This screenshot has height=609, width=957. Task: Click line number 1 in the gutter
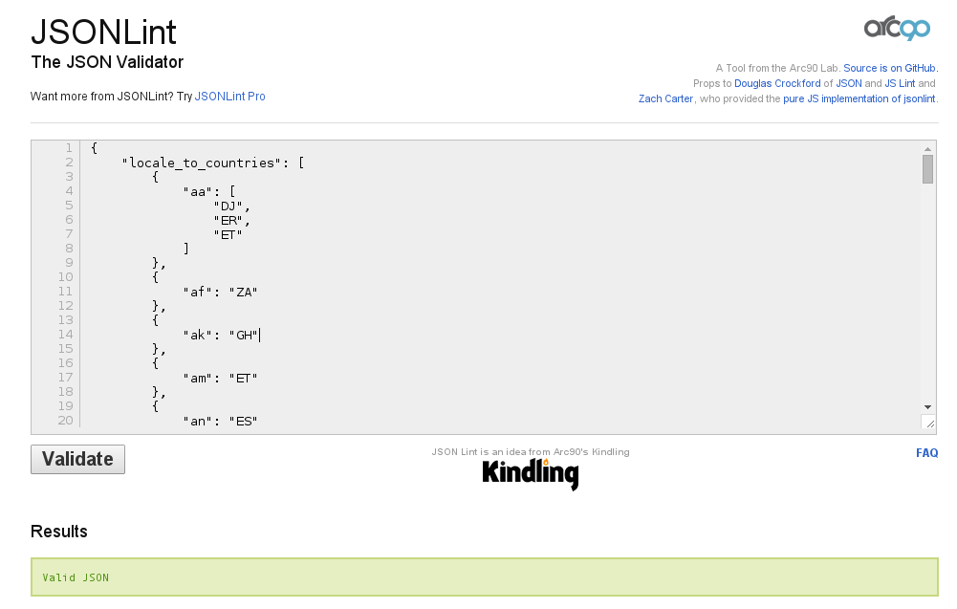pyautogui.click(x=69, y=148)
